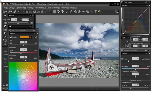Viewport: 152px width, 92px height.
Task: Close the Fine color controller panel
Action: pyautogui.click(x=37, y=30)
